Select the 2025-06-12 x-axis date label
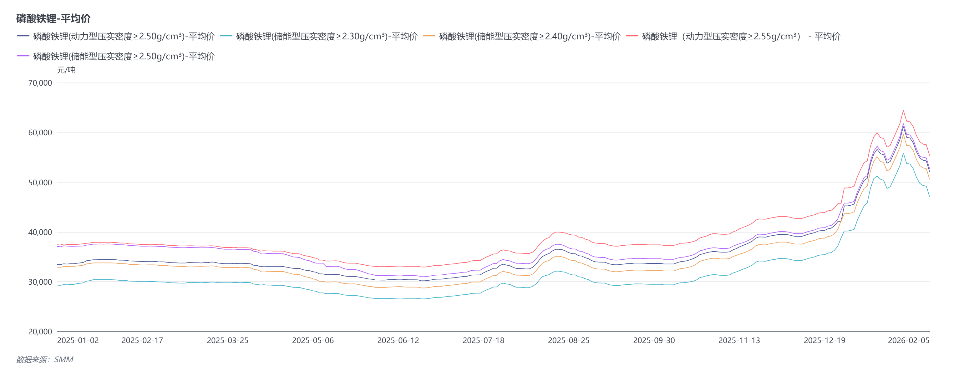964x375 pixels. click(398, 340)
